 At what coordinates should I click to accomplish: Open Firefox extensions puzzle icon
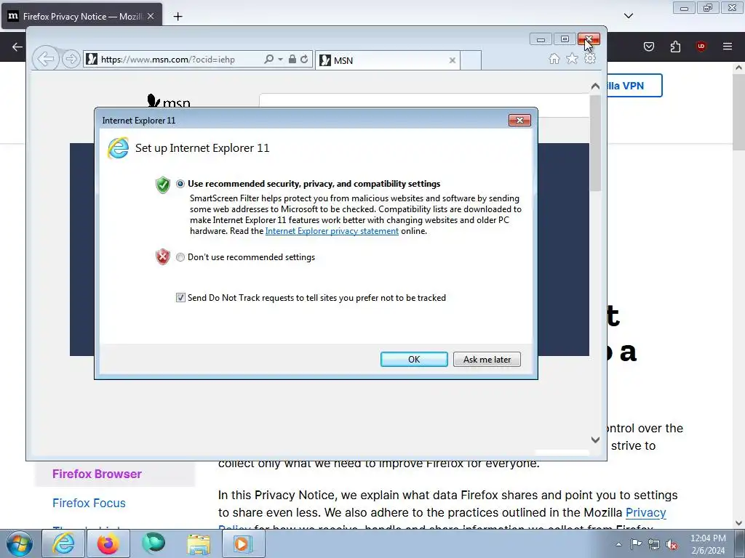click(675, 46)
